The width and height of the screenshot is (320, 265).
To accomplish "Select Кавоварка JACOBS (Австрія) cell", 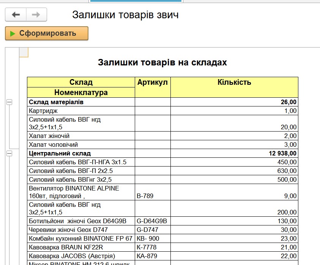I will (x=81, y=256).
